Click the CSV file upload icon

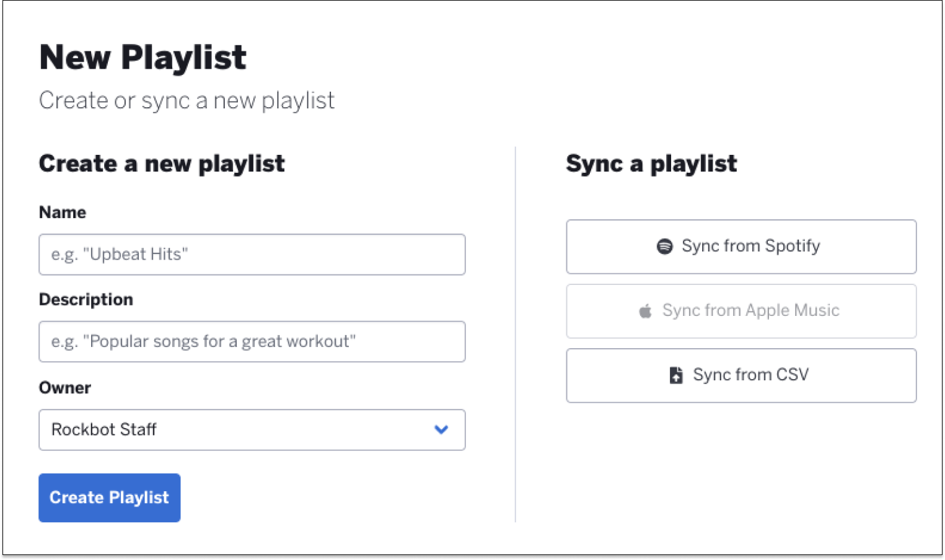coord(676,375)
